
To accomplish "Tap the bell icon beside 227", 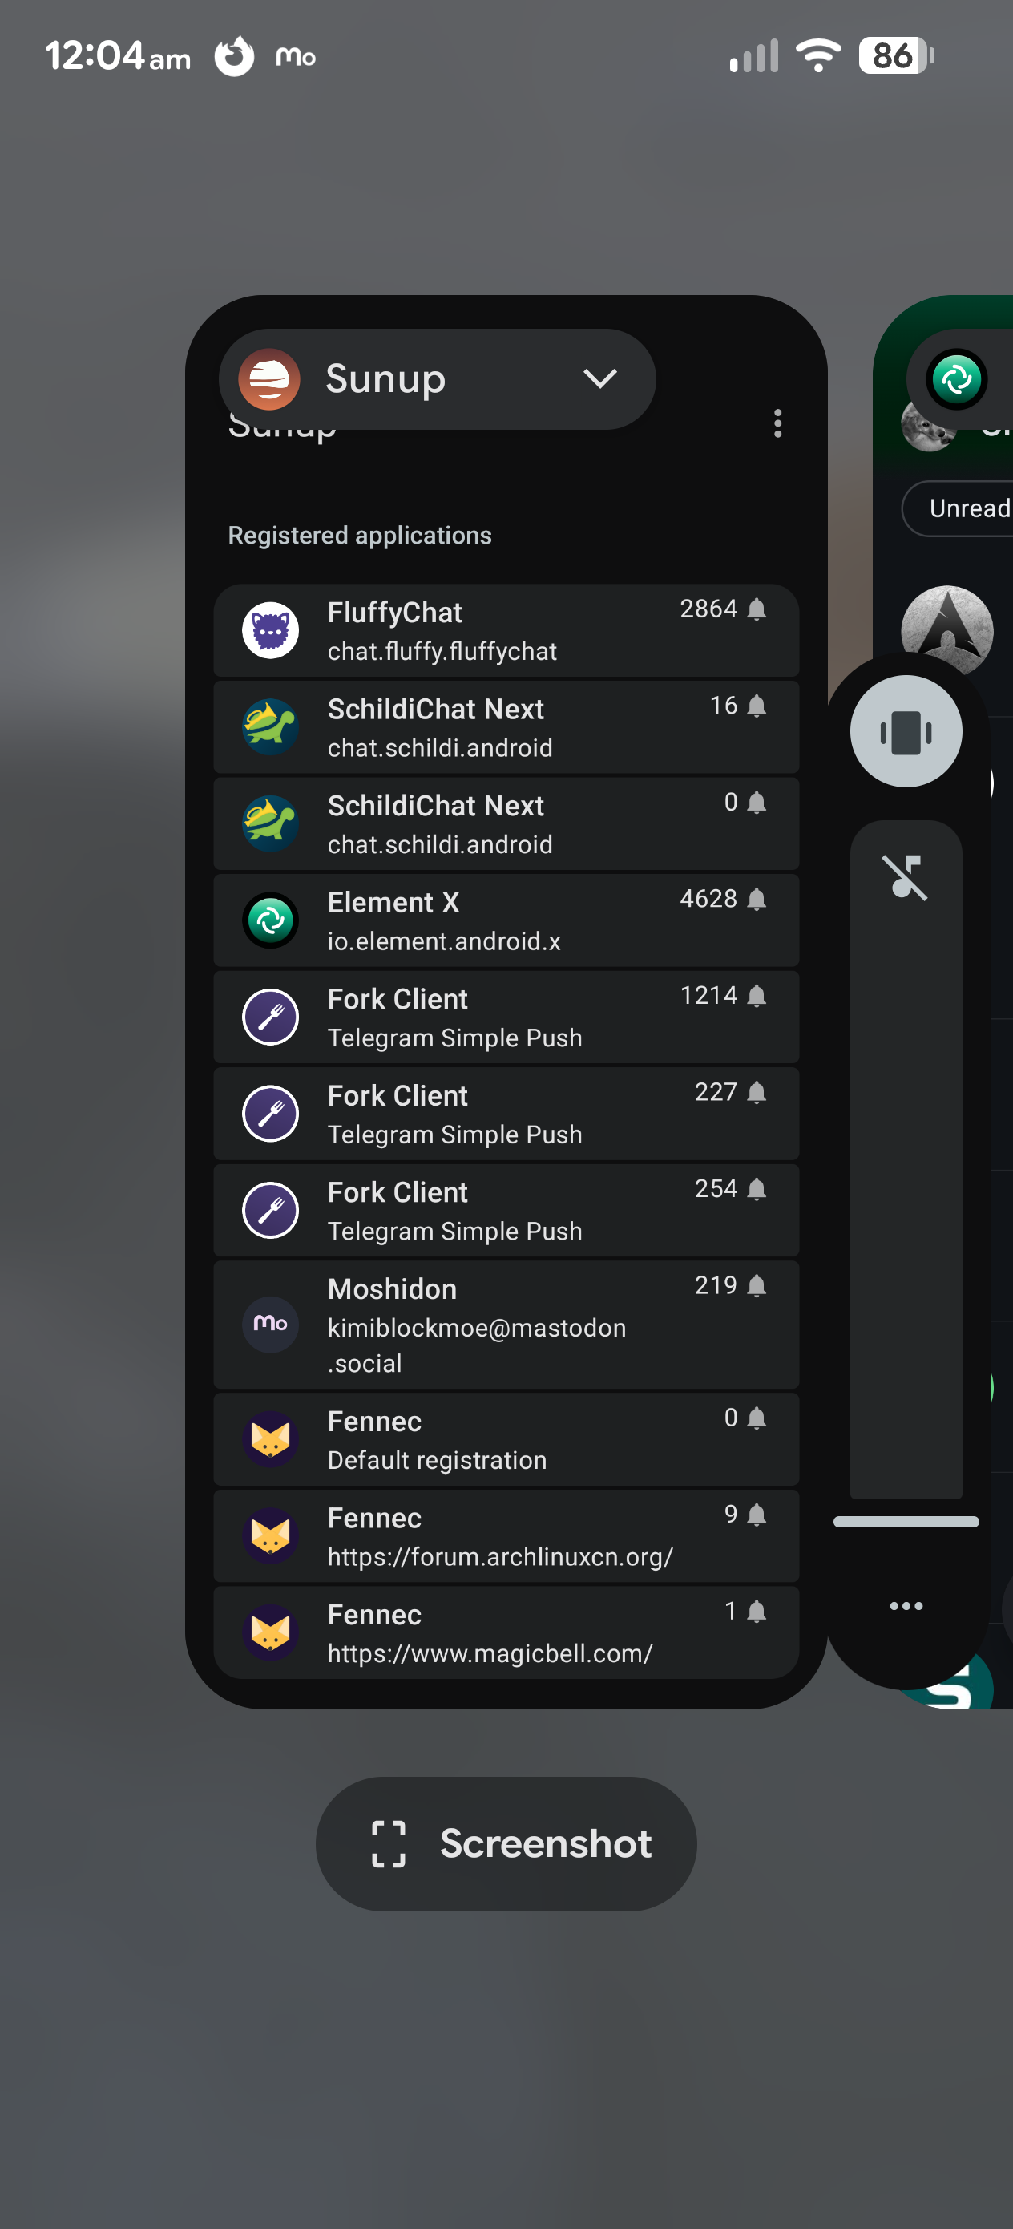I will (x=756, y=1093).
